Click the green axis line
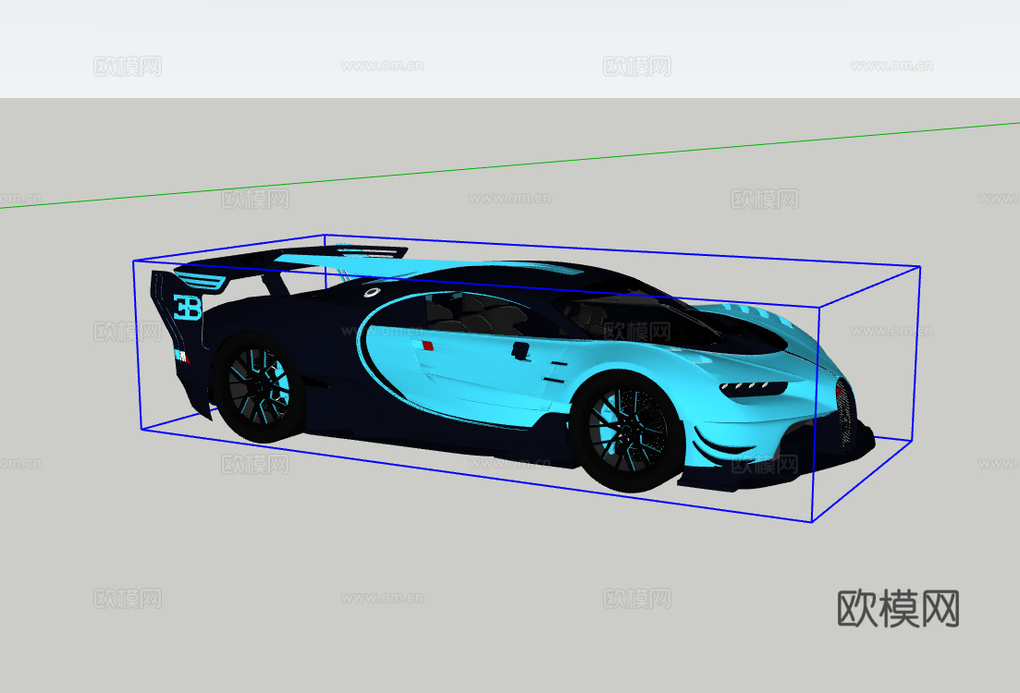This screenshot has width=1020, height=693. pyautogui.click(x=510, y=165)
